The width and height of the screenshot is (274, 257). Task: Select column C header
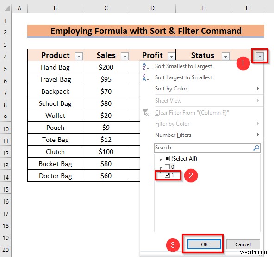(x=106, y=8)
